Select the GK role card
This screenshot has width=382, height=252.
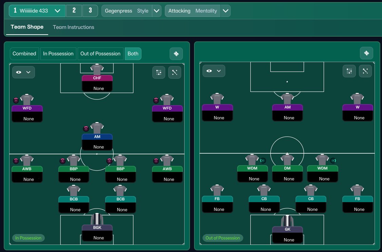[x=287, y=234]
